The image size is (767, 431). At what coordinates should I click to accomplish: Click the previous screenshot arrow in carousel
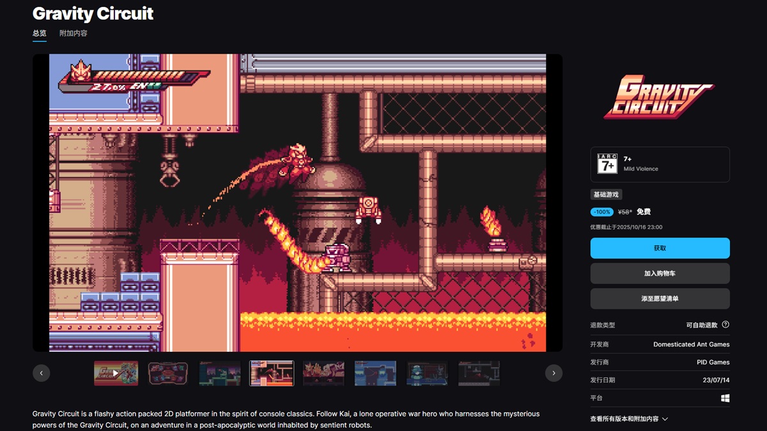click(x=42, y=373)
